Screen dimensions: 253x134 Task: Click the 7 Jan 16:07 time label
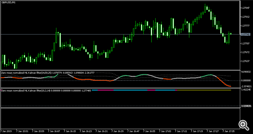coord(54,131)
